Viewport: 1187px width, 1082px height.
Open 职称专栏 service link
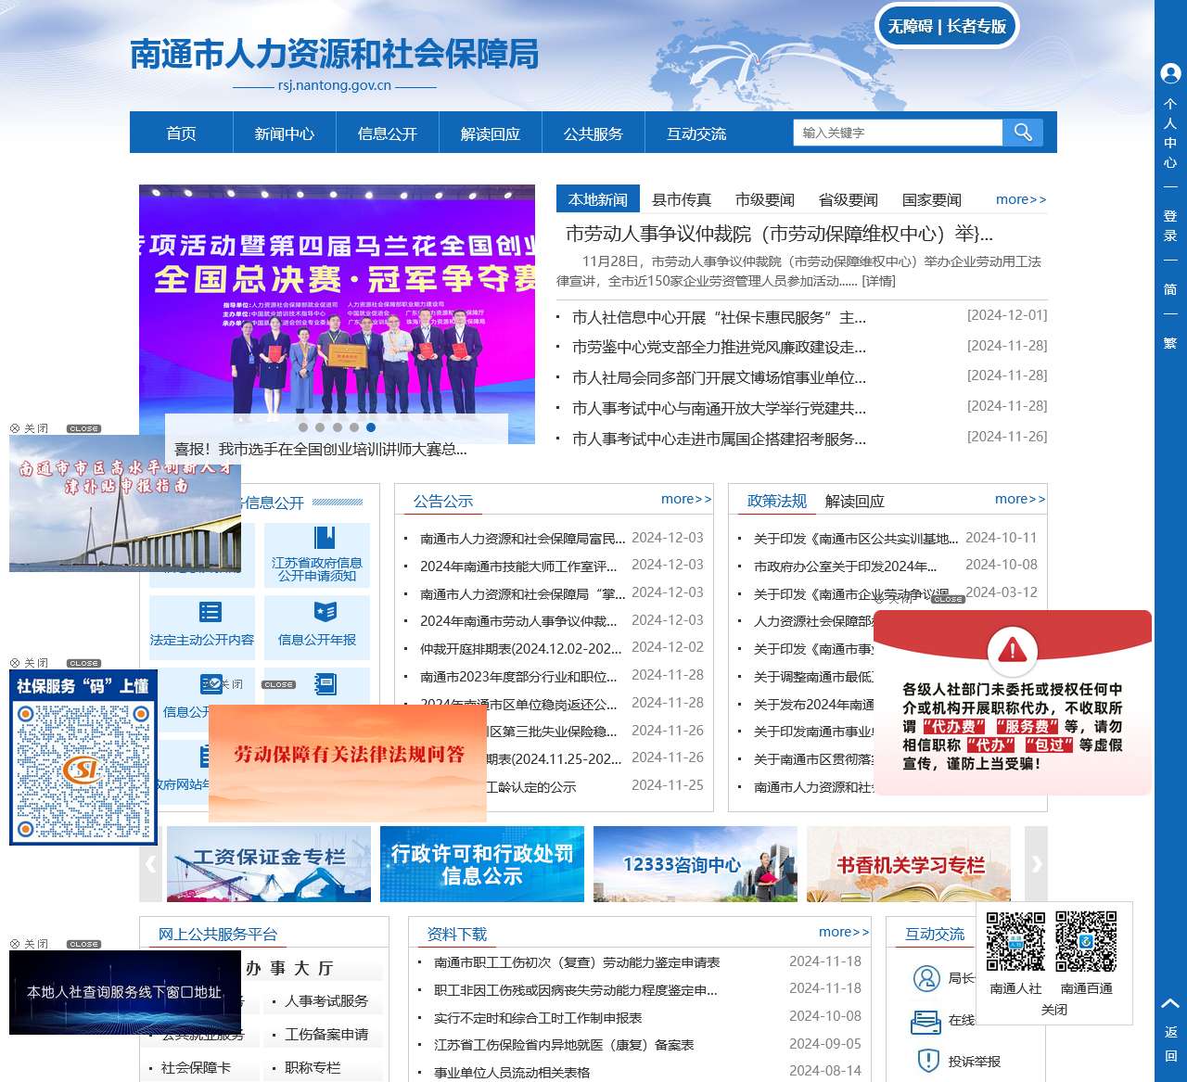tap(313, 1067)
